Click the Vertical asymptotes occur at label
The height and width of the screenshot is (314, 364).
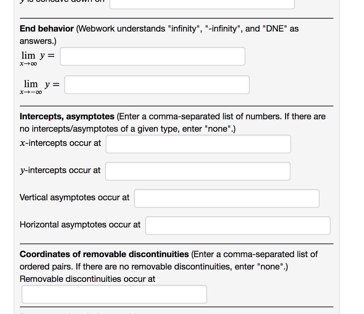tap(74, 197)
